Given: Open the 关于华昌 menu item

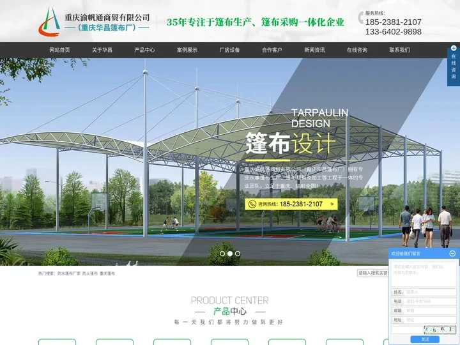Looking at the screenshot, I should (x=102, y=50).
